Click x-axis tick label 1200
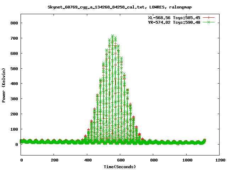Image resolution: width=227 pixels, height=170 pixels. point(220,160)
